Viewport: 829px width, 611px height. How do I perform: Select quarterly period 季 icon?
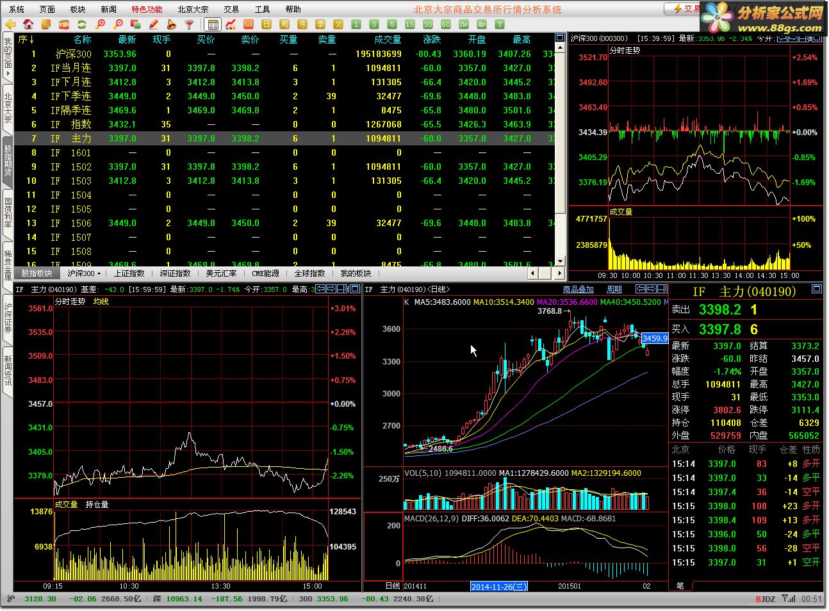320,24
